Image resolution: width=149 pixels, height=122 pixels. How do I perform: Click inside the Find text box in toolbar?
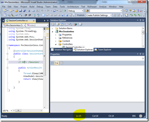[105, 11]
